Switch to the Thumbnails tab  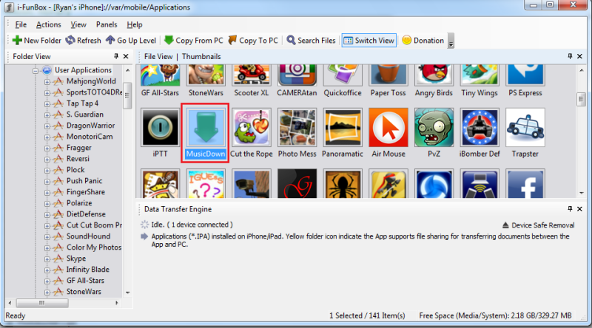pyautogui.click(x=200, y=56)
